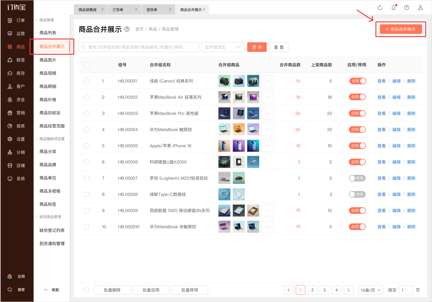Disable the 启用 switch for 佳能 (Canon) 经典系列

tap(357, 81)
